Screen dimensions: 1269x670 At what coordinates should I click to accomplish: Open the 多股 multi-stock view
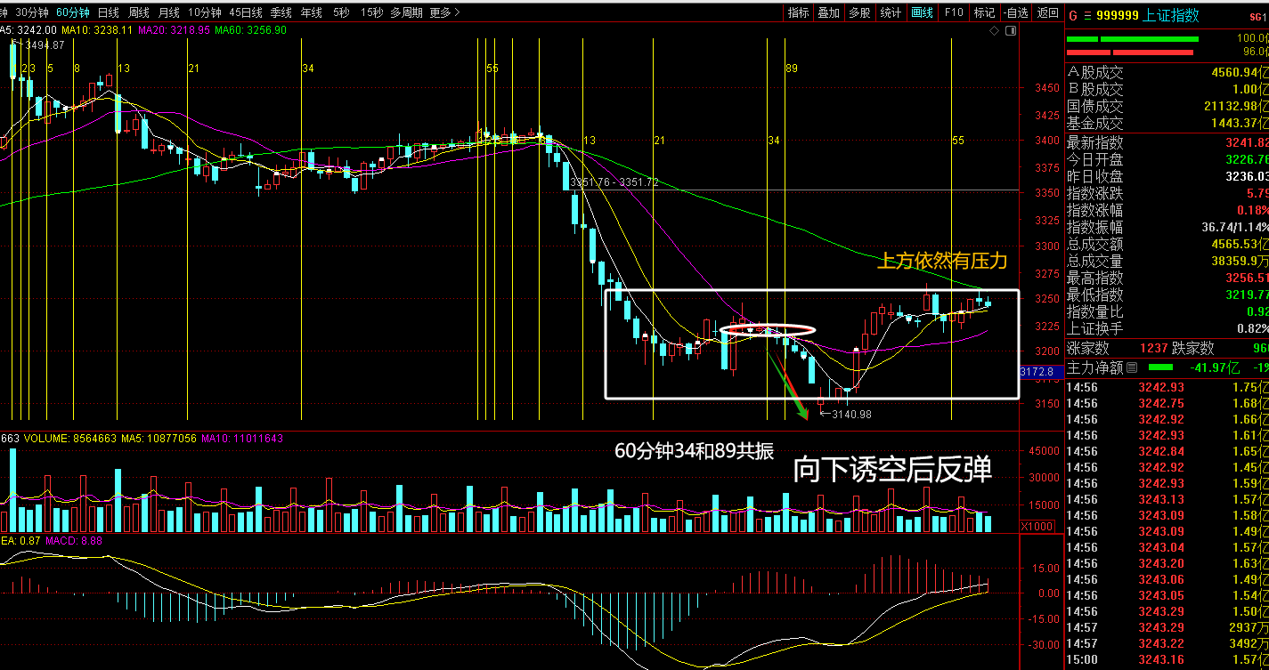[x=858, y=12]
